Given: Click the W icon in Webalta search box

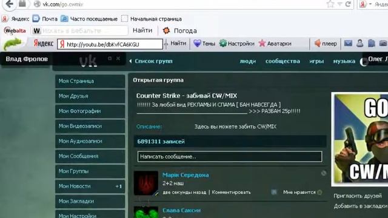Looking at the screenshot, I should click(x=36, y=31).
